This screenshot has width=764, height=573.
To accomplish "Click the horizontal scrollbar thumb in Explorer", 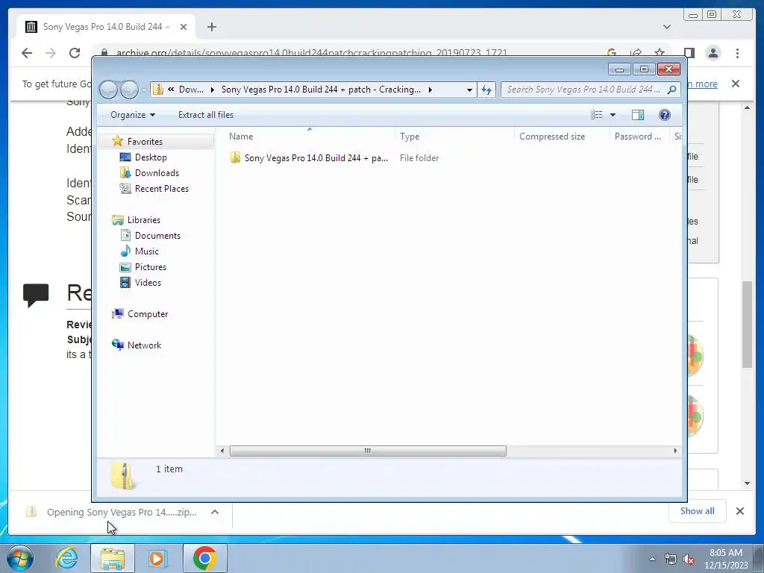I will click(368, 451).
